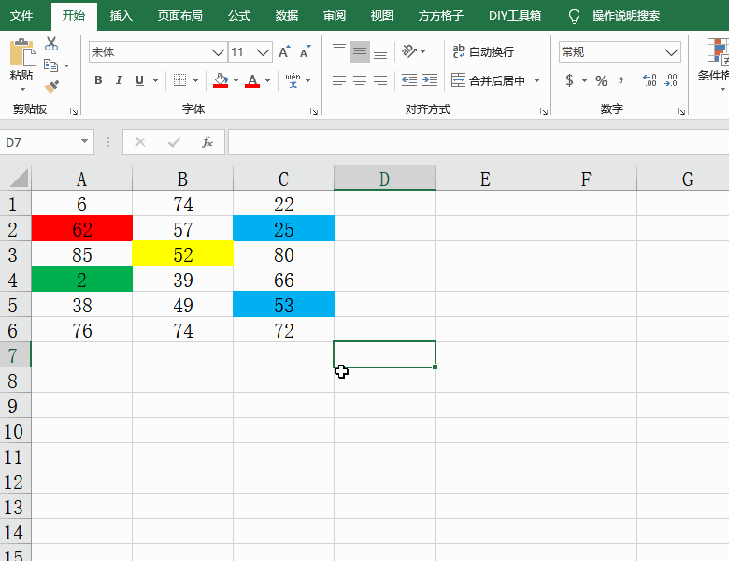Click the insert function fx icon

click(x=207, y=142)
